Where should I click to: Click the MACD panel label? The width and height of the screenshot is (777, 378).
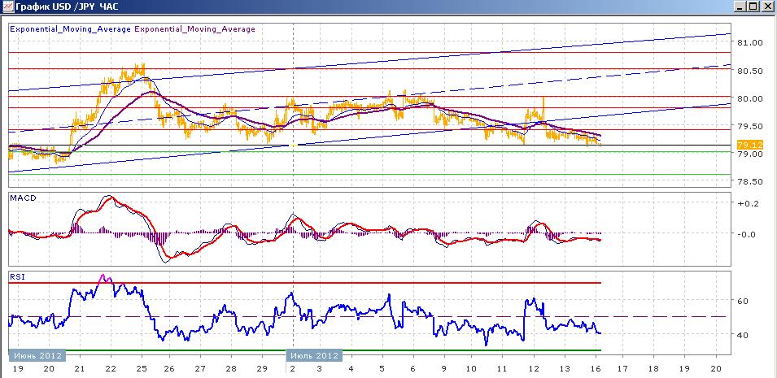[x=23, y=198]
